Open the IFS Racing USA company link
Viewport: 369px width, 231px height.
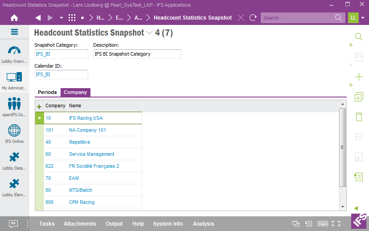pos(86,118)
